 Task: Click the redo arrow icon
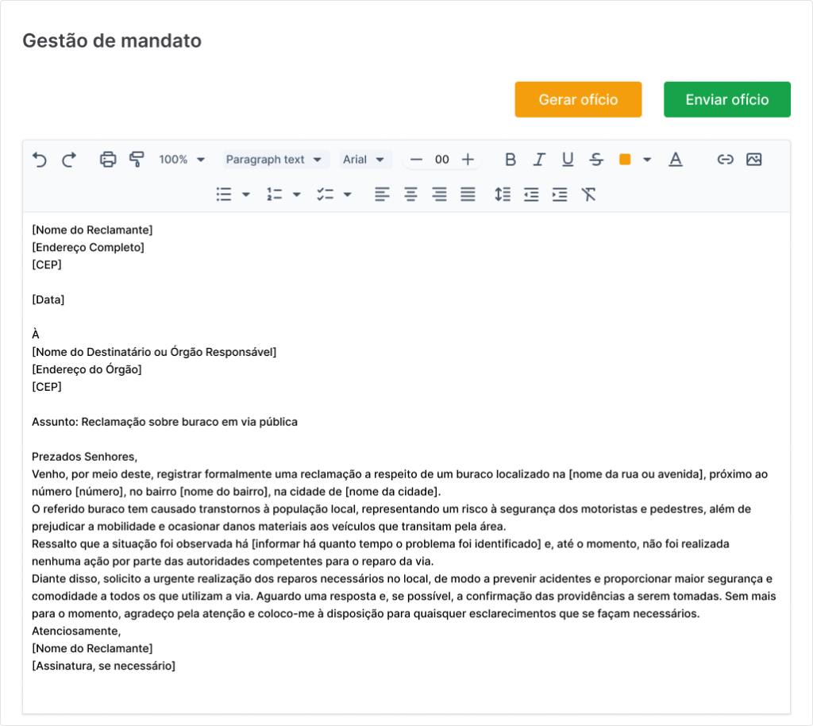tap(69, 160)
